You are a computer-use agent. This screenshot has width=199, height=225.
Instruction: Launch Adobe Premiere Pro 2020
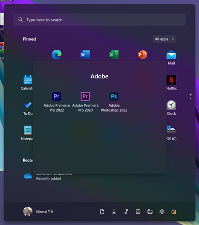click(85, 102)
